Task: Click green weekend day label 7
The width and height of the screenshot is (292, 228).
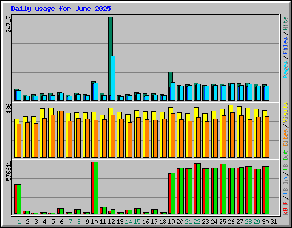Action: 70,222
